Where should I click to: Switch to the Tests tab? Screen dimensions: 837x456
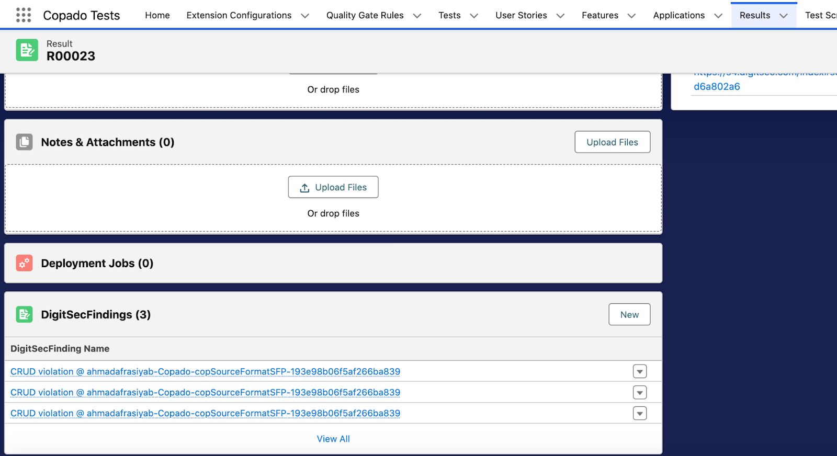click(x=449, y=15)
